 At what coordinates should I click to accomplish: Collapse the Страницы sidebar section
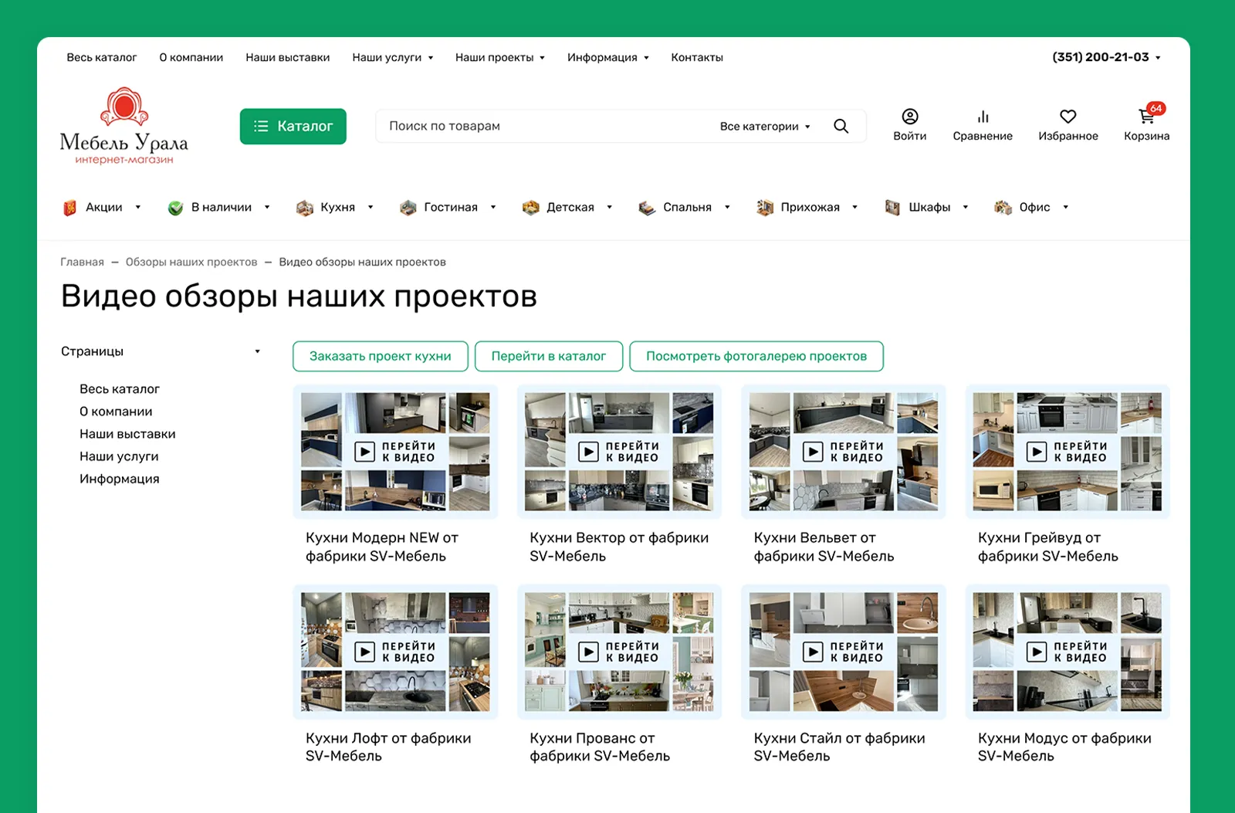258,351
